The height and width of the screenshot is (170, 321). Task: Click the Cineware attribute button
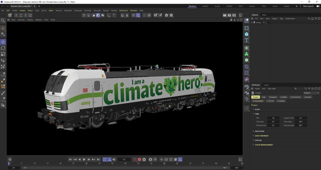click(x=273, y=97)
